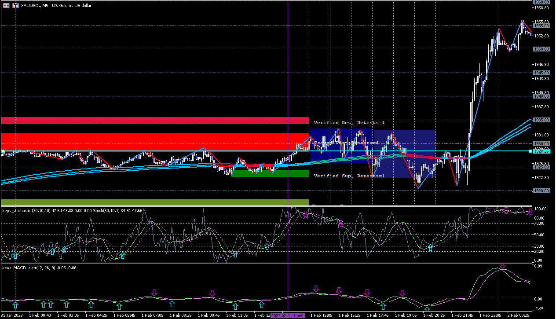Click the 1 Feb 05:45 time label
The height and width of the screenshot is (319, 556).
[x=124, y=315]
